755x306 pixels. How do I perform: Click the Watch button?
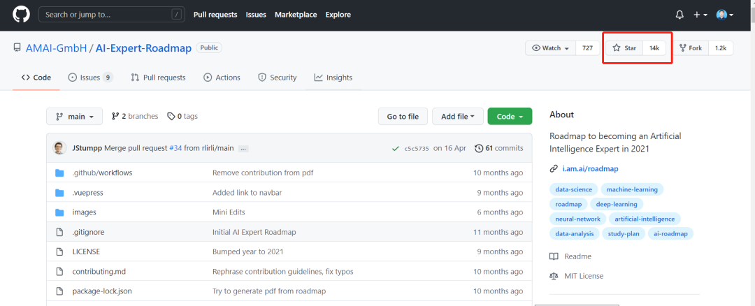coord(550,48)
